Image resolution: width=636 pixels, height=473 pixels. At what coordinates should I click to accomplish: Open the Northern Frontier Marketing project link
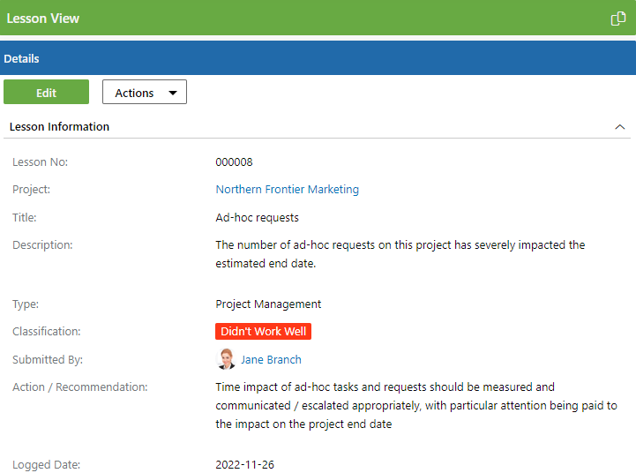(288, 190)
